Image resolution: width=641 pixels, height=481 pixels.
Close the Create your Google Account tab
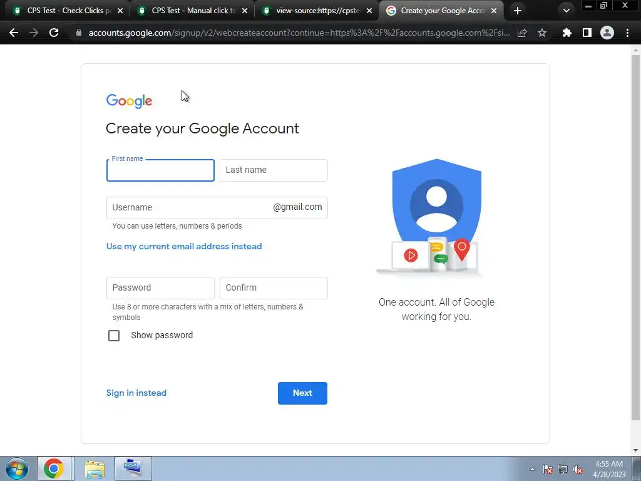point(494,11)
